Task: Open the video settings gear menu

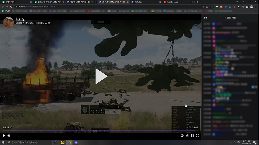Action: (182, 136)
